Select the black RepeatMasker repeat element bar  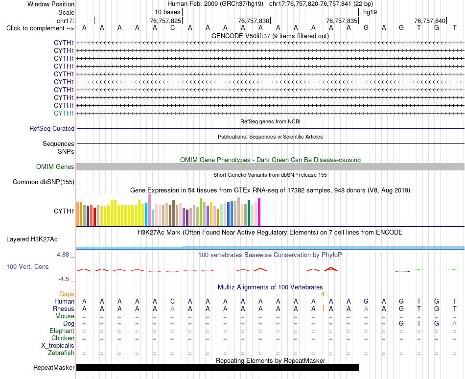pos(217,367)
